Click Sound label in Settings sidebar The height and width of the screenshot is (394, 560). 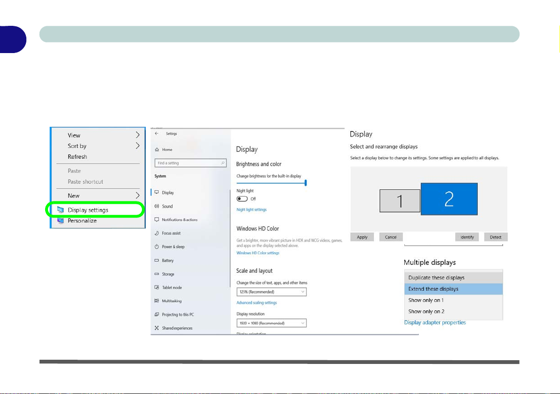[167, 206]
